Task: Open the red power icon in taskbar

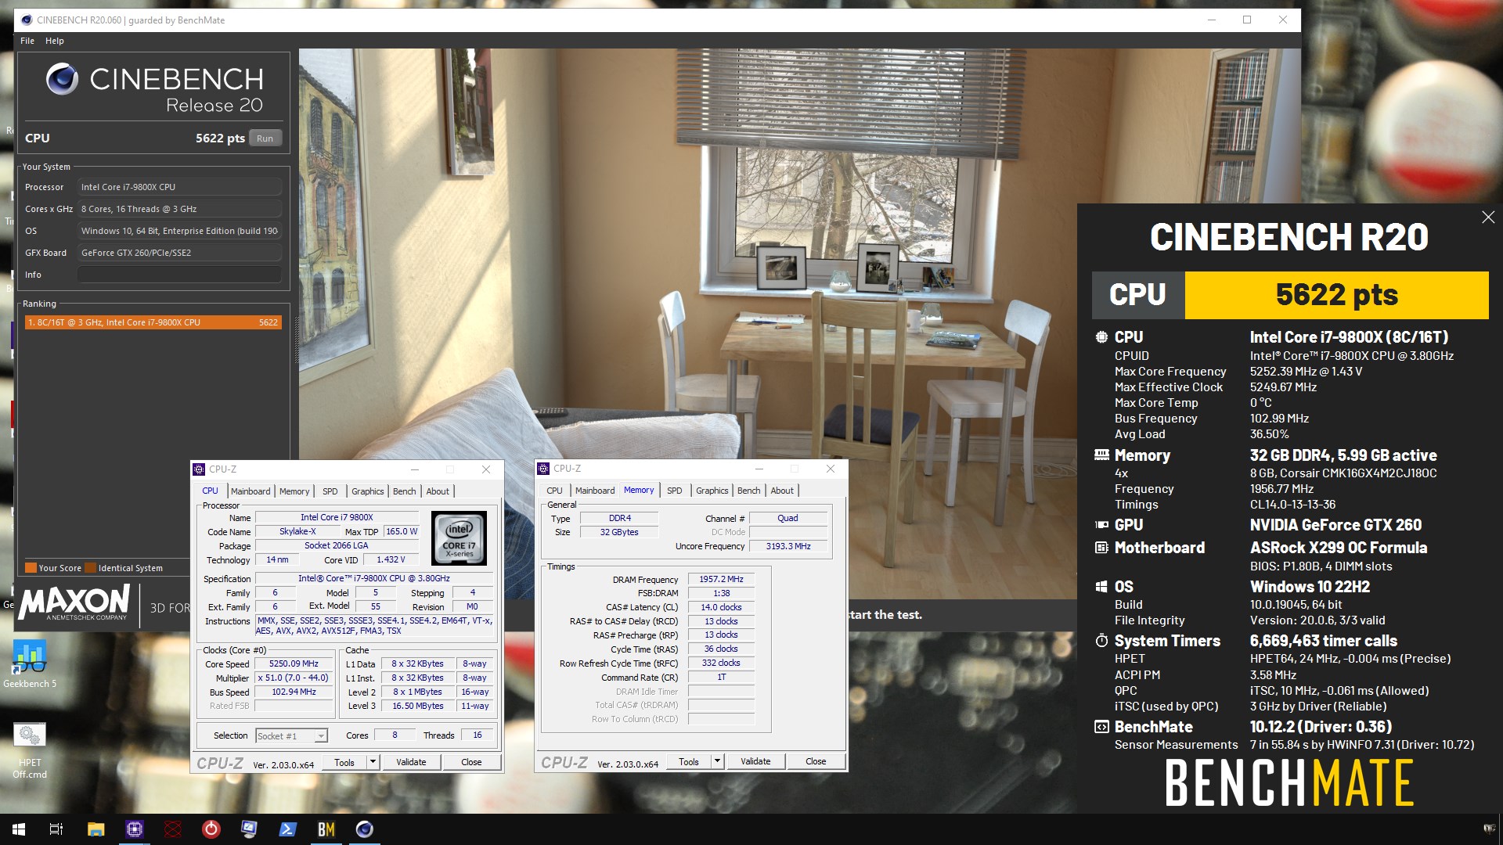Action: [x=211, y=829]
